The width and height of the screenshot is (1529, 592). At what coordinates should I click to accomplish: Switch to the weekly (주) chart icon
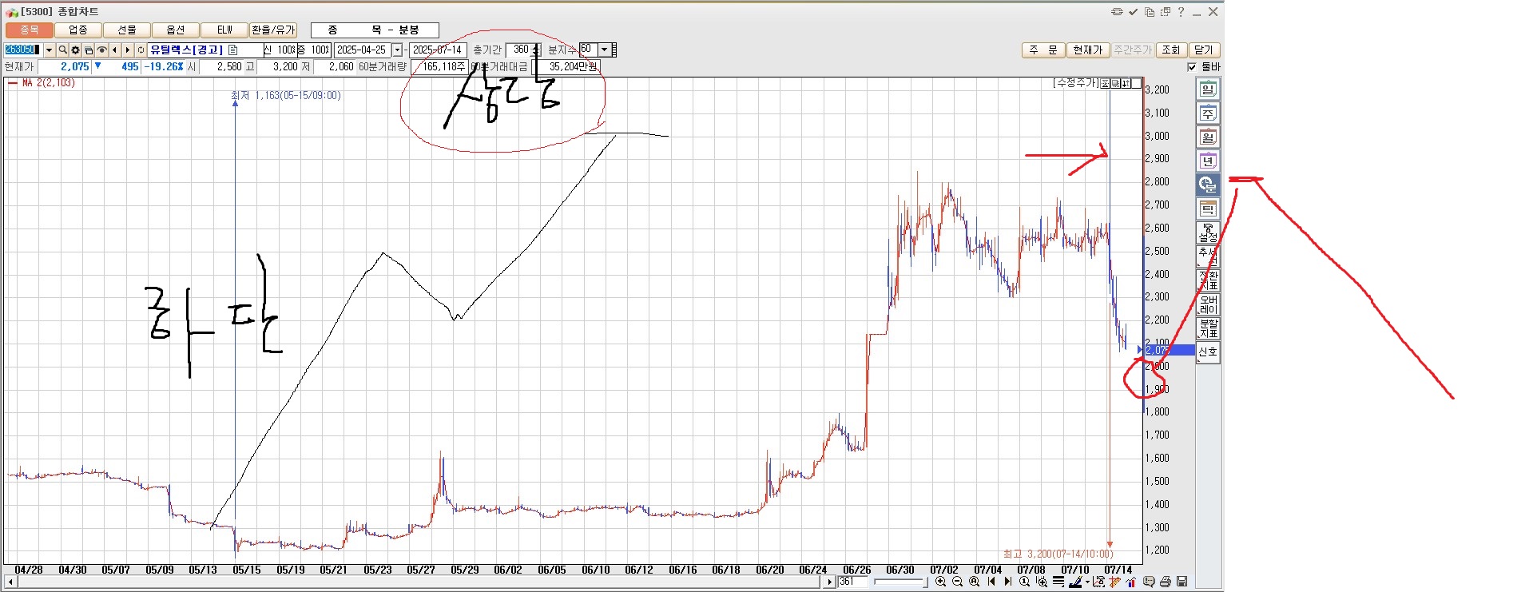pos(1207,113)
